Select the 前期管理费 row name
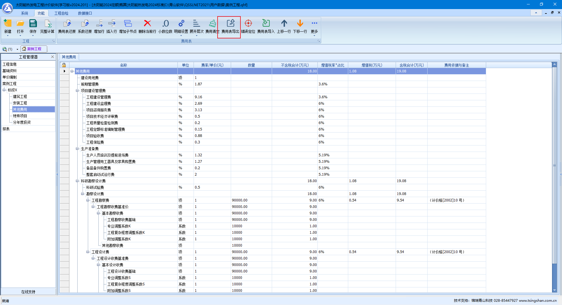Screen dimensions: 562x305 point(90,84)
